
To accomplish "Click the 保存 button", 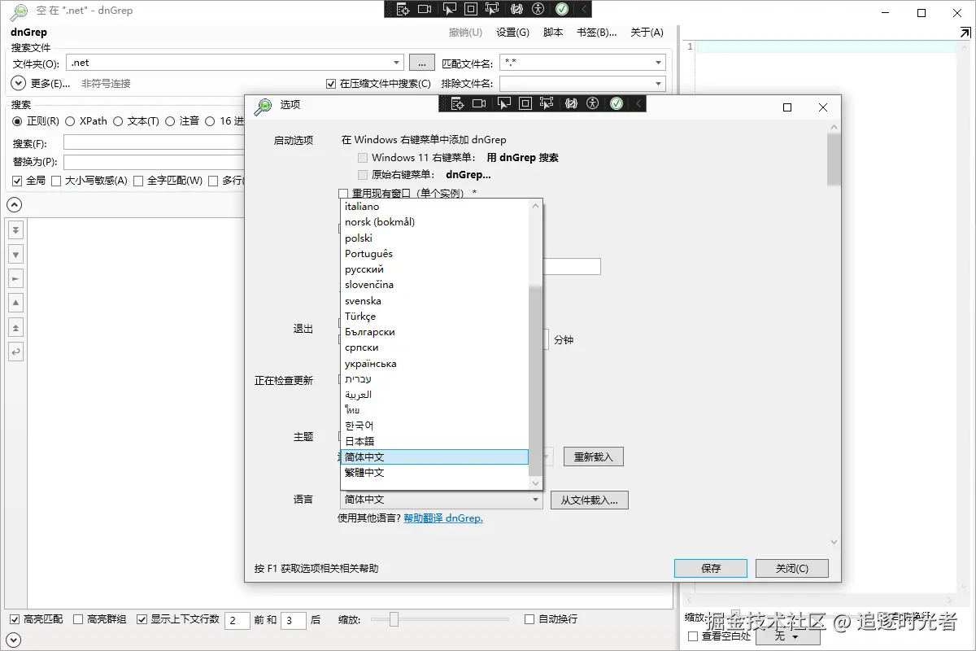I will click(x=711, y=568).
